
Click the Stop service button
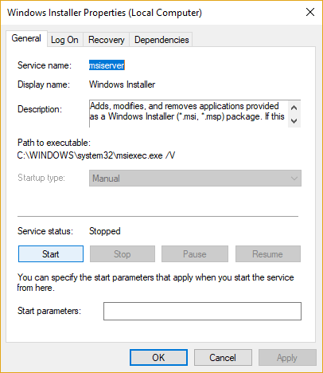[x=123, y=254]
